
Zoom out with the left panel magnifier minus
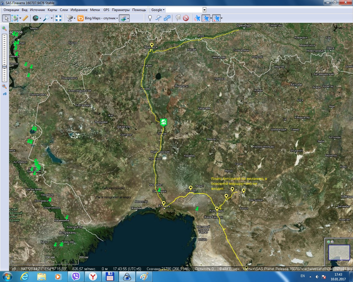(x=4, y=86)
